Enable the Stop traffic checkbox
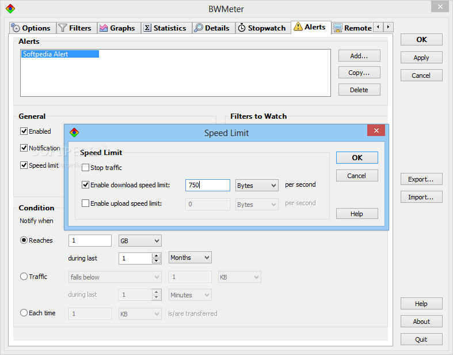The image size is (453, 355). [85, 168]
